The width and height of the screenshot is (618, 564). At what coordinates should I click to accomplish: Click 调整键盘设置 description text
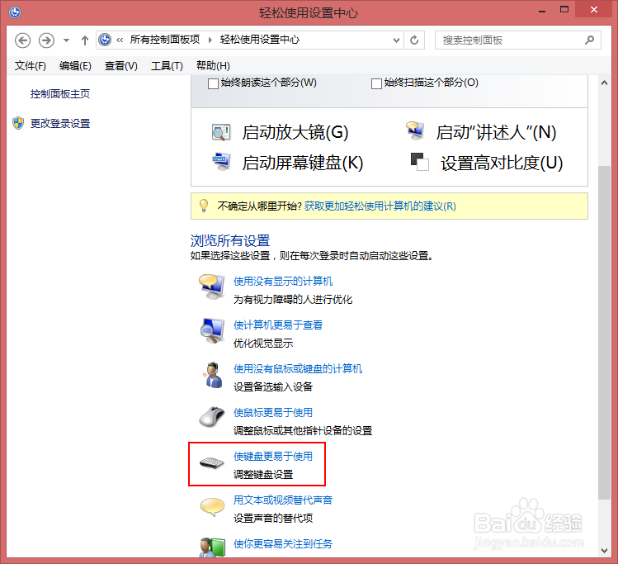[263, 475]
